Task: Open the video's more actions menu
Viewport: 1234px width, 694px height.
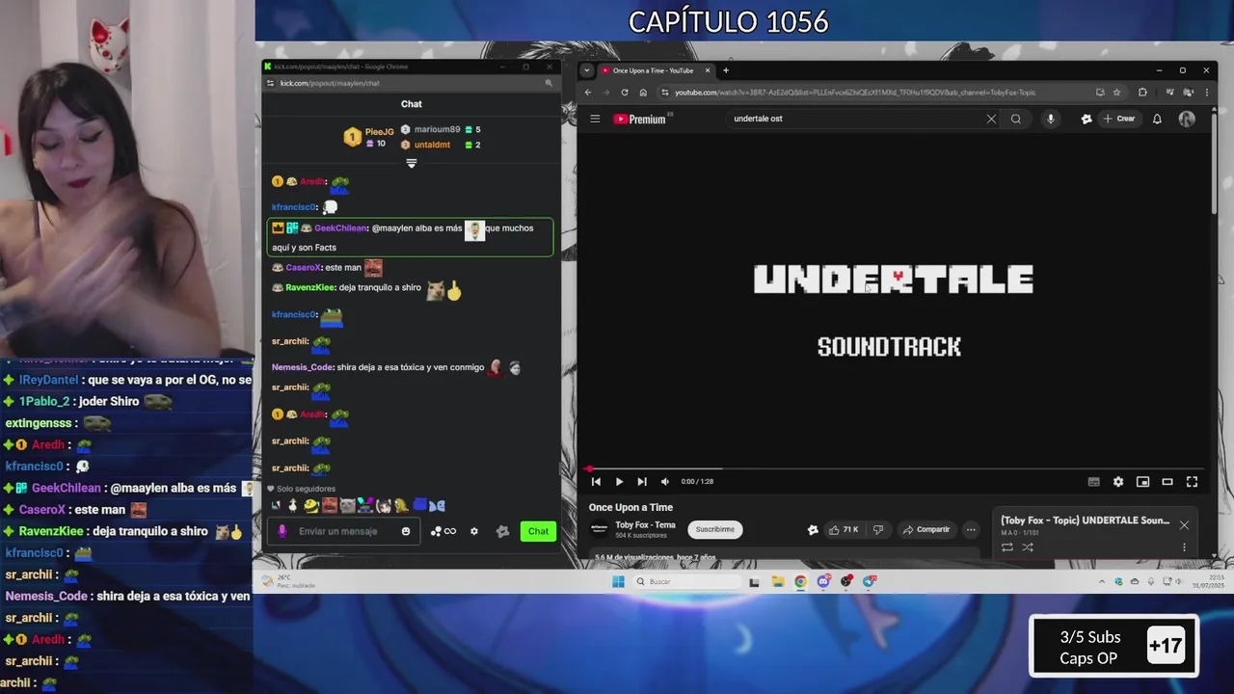Action: (x=971, y=529)
